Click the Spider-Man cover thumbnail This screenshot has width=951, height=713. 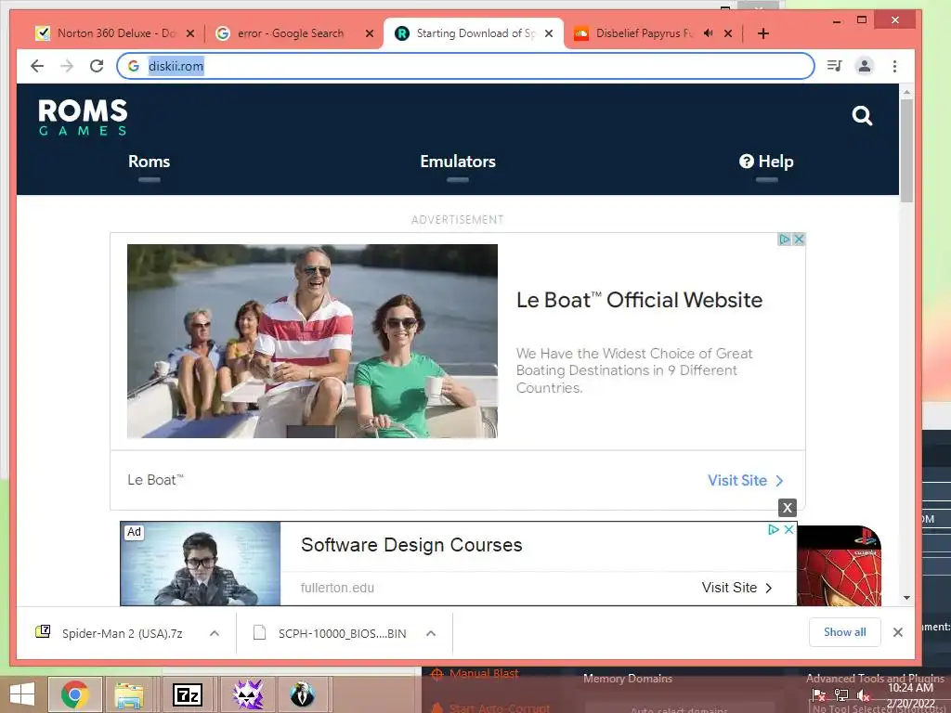pos(839,565)
